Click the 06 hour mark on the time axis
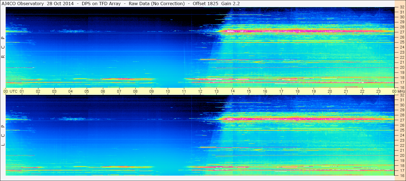The height and width of the screenshot is (181, 406). (x=103, y=91)
